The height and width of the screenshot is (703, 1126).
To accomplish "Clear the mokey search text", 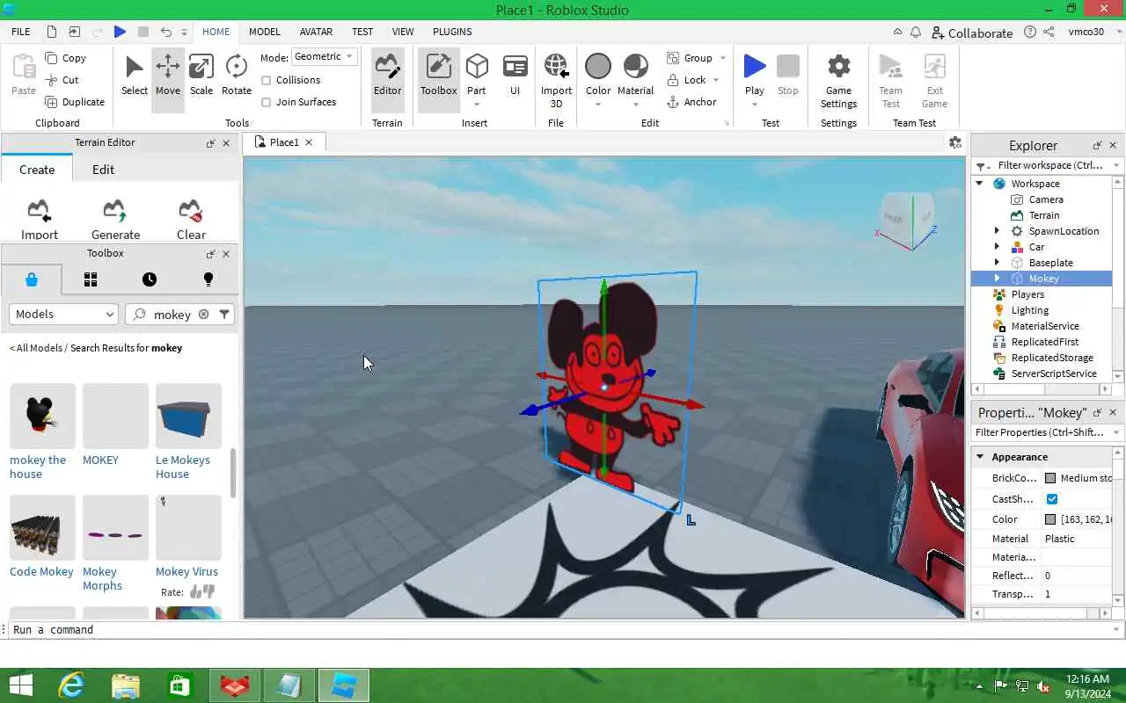I will tap(203, 314).
